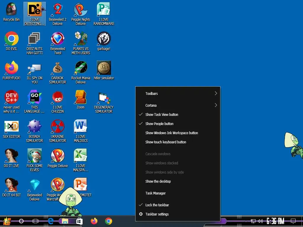Image resolution: width=303 pixels, height=227 pixels.
Task: Open the Start menu button
Action: [7, 221]
